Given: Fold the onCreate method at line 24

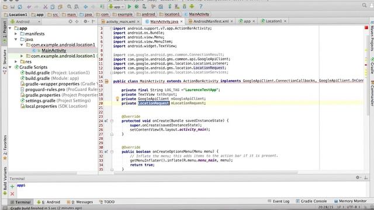Looking at the screenshot, I should pos(112,121).
